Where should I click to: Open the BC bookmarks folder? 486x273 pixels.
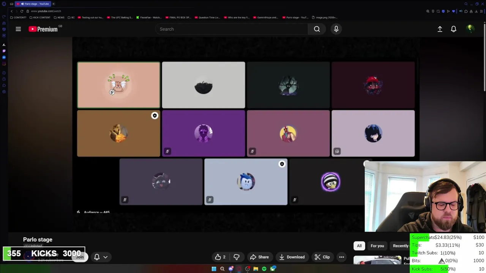[x=71, y=17]
